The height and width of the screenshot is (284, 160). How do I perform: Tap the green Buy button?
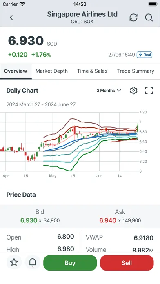[70, 263]
